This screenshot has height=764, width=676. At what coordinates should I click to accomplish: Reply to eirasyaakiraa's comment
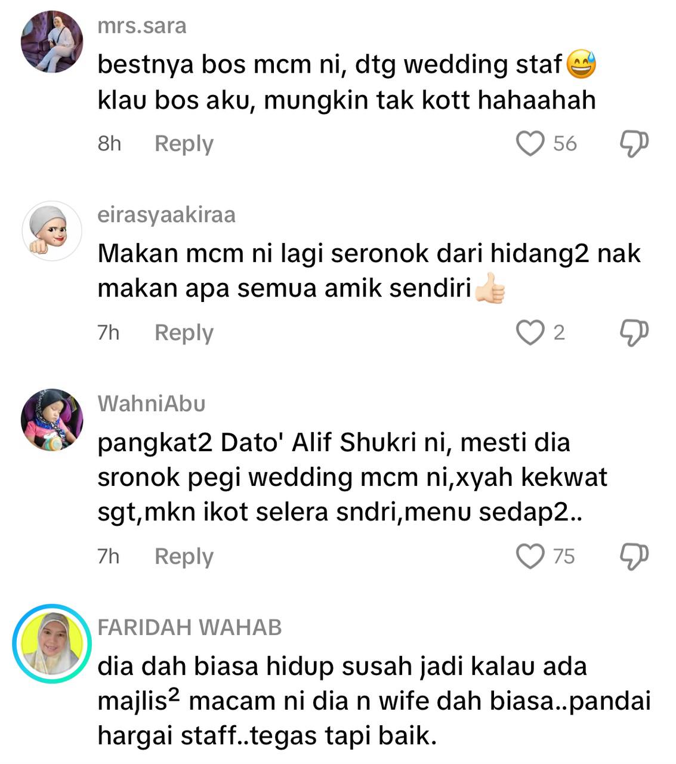click(x=184, y=332)
